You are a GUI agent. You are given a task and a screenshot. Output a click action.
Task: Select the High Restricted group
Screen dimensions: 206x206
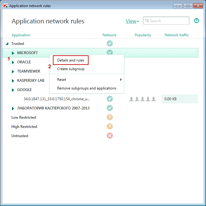tap(24, 126)
